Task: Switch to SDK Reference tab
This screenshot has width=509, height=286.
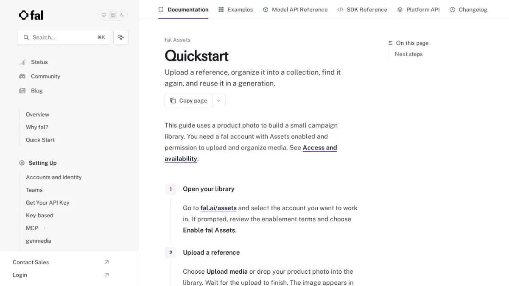Action: [x=362, y=9]
